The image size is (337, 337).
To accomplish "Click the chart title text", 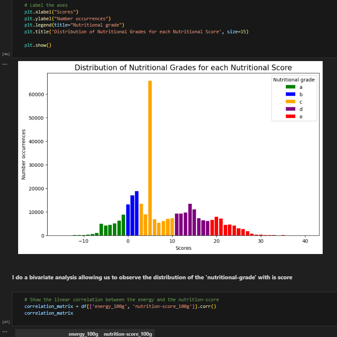I will [183, 68].
